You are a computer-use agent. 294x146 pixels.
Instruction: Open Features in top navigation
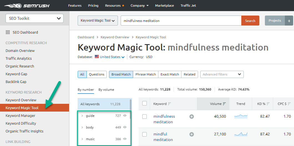[x=75, y=6]
